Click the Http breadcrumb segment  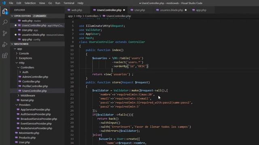(x=79, y=16)
